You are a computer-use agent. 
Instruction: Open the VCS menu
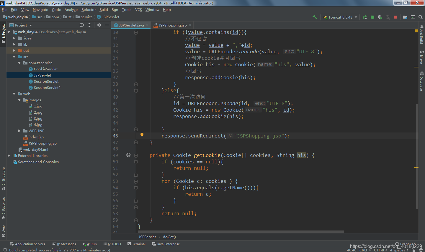[138, 9]
